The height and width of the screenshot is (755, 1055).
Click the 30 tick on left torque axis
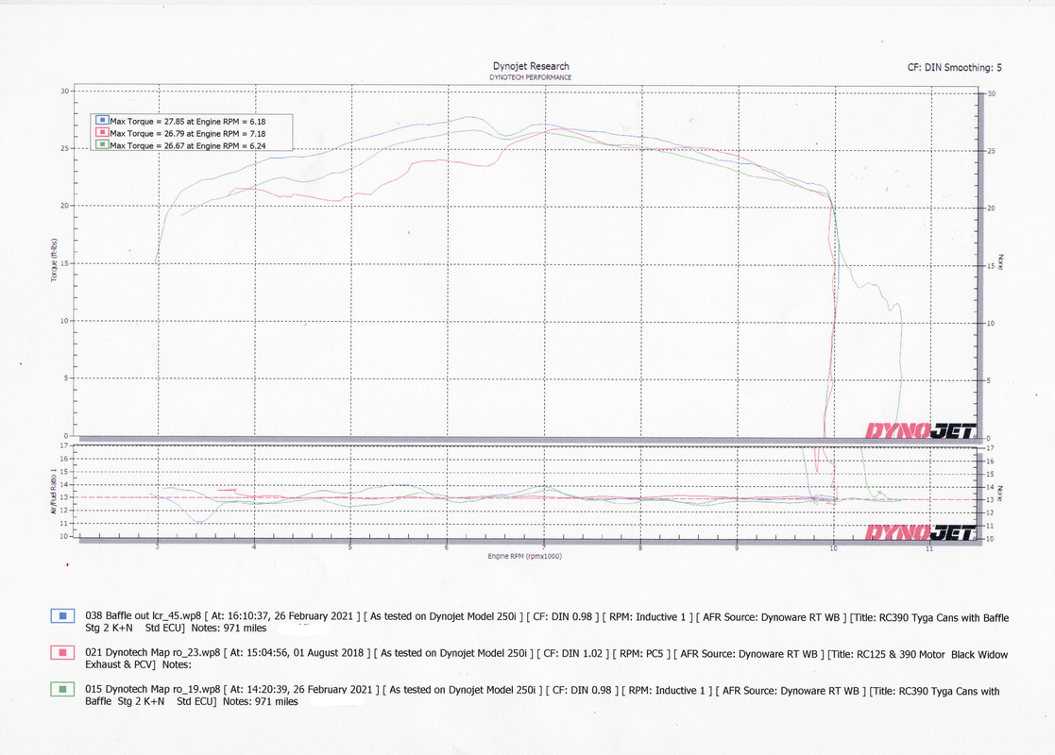click(x=64, y=91)
